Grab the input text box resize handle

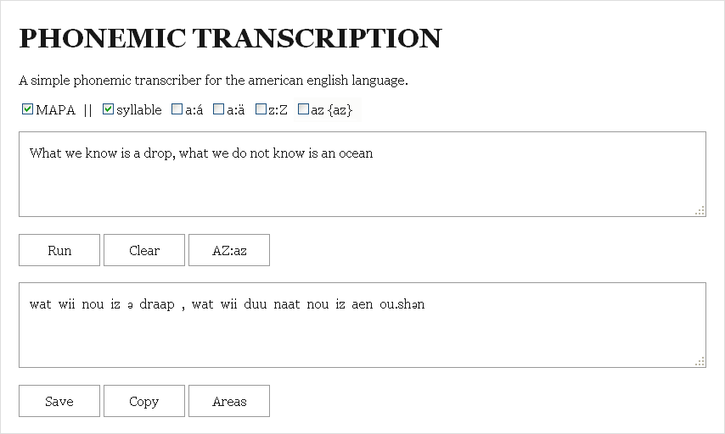click(700, 211)
